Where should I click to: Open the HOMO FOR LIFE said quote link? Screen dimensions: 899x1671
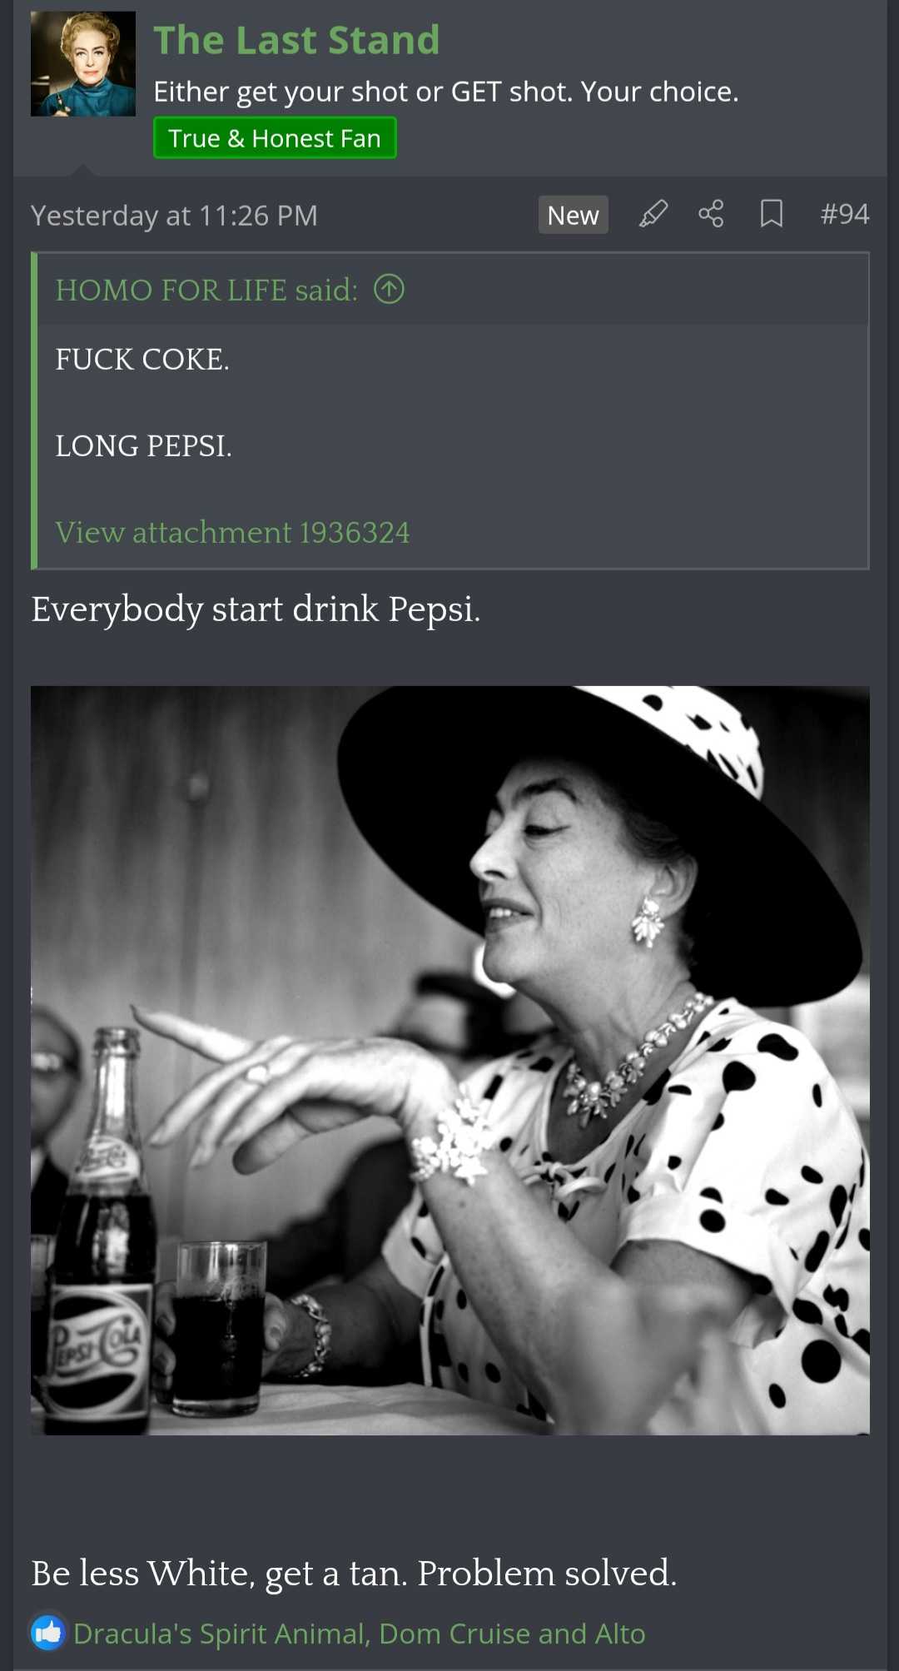point(206,290)
